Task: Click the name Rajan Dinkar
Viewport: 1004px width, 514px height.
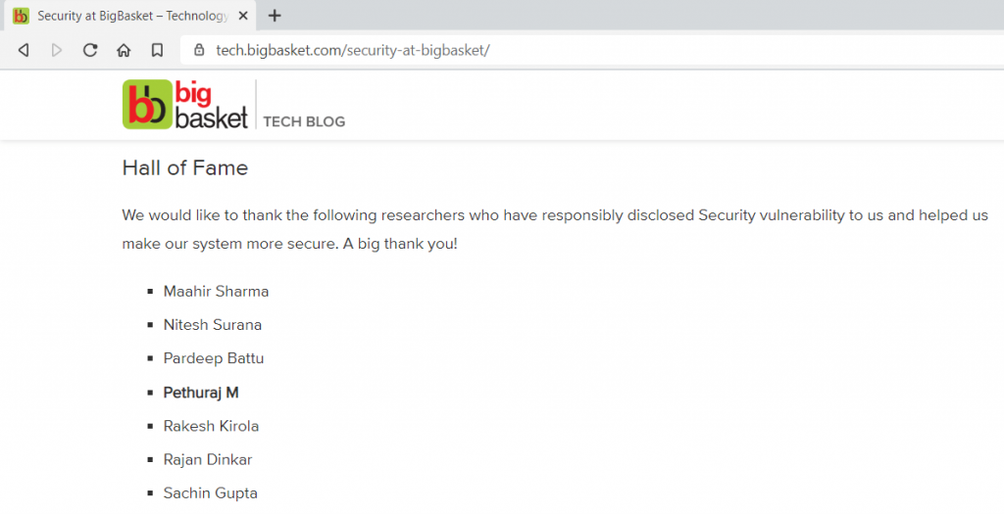Action: click(208, 459)
